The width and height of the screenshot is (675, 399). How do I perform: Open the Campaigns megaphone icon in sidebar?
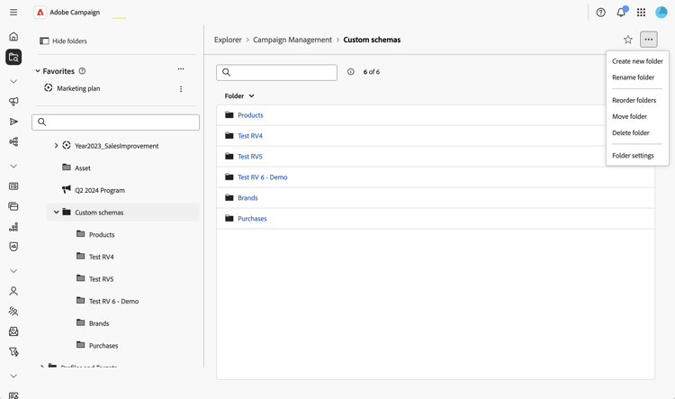[x=13, y=102]
